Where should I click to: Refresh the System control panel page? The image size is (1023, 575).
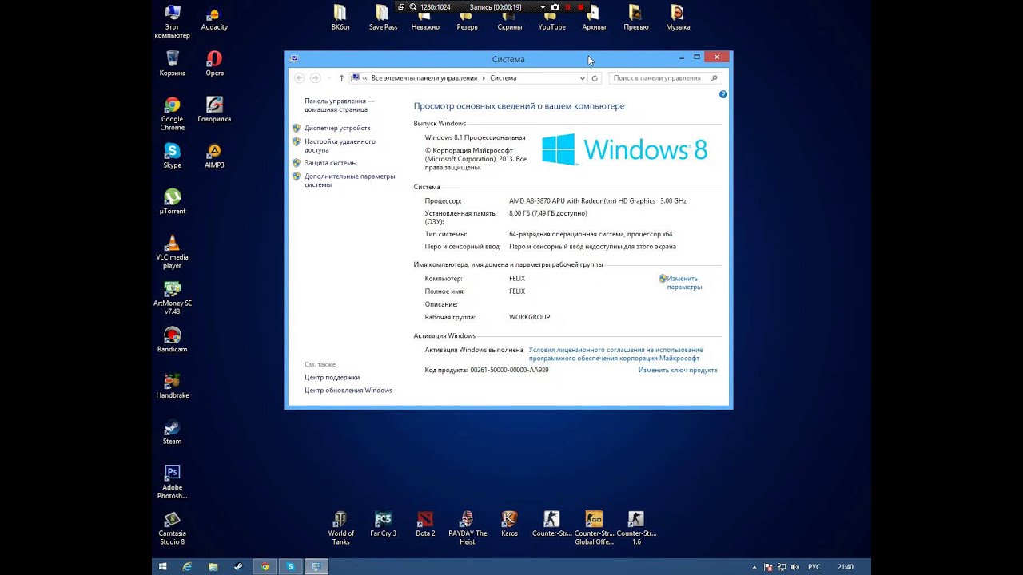pyautogui.click(x=595, y=78)
